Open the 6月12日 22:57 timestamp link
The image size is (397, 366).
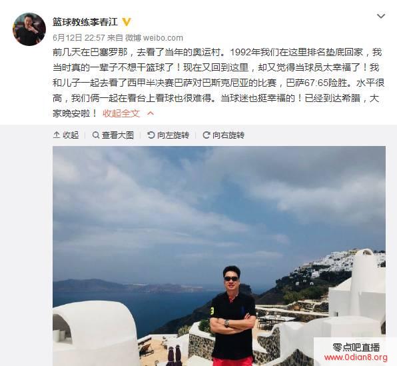pyautogui.click(x=79, y=38)
